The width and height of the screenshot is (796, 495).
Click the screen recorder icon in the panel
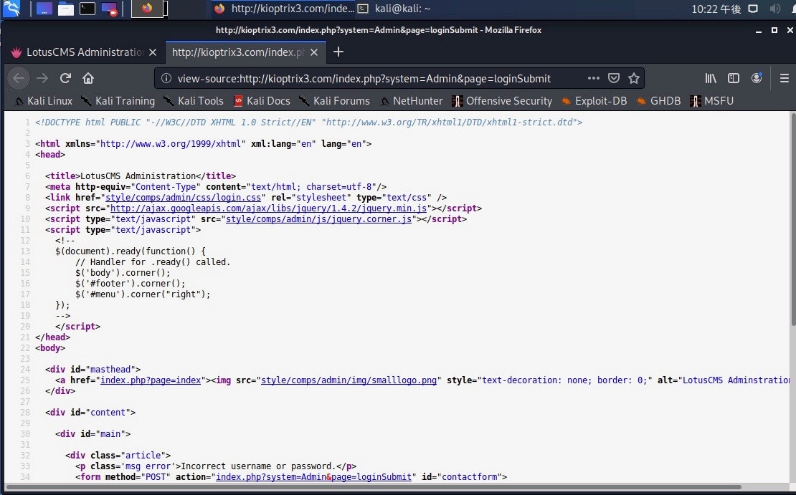point(109,9)
